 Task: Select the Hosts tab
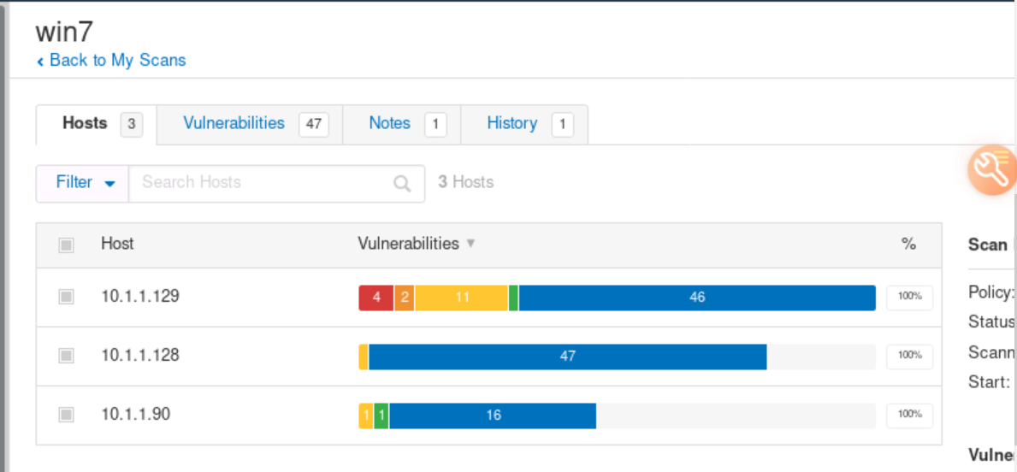pyautogui.click(x=85, y=123)
